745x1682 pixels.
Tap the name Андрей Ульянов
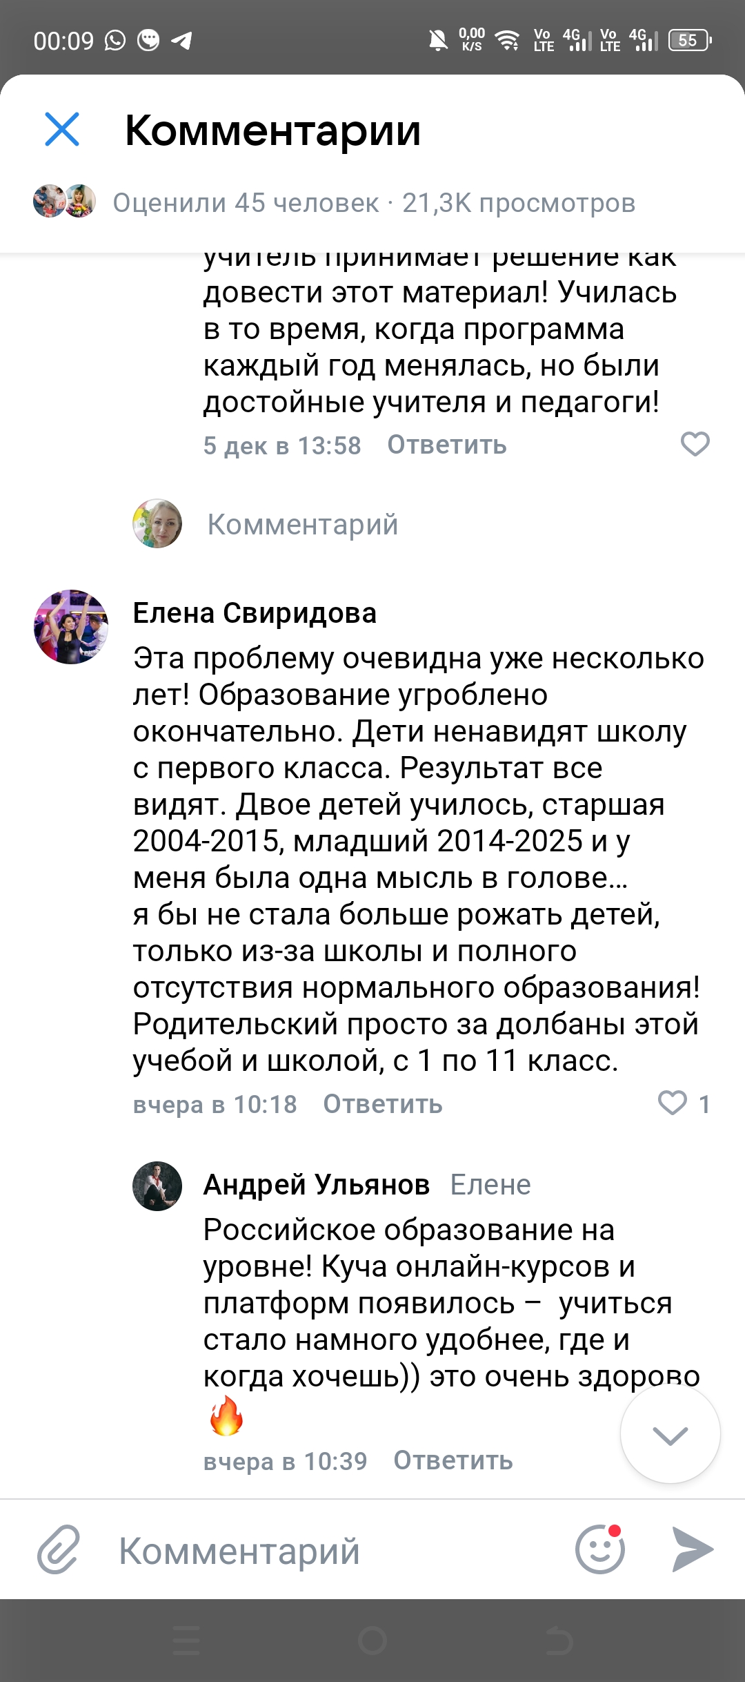click(317, 1185)
